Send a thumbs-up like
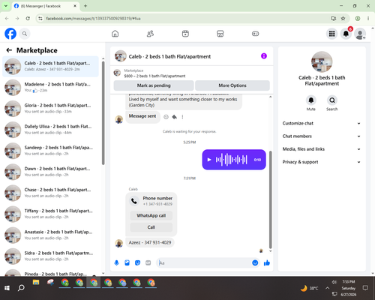The height and width of the screenshot is (300, 375). click(267, 262)
